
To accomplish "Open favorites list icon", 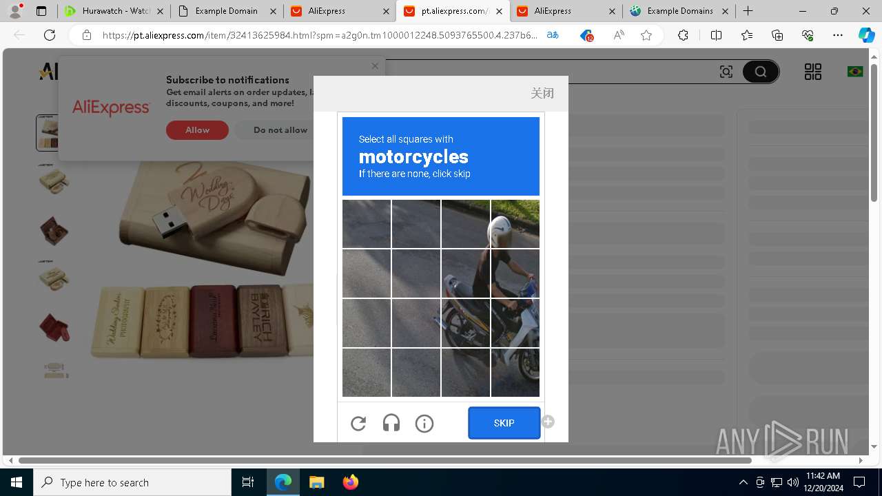I will pyautogui.click(x=747, y=35).
